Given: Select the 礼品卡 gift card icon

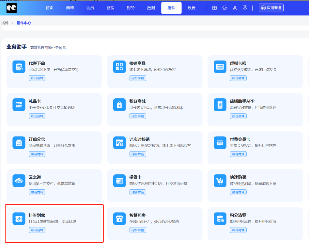Looking at the screenshot, I should (x=19, y=105).
